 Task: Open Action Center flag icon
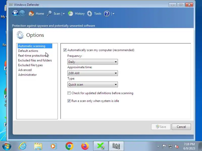click(164, 146)
